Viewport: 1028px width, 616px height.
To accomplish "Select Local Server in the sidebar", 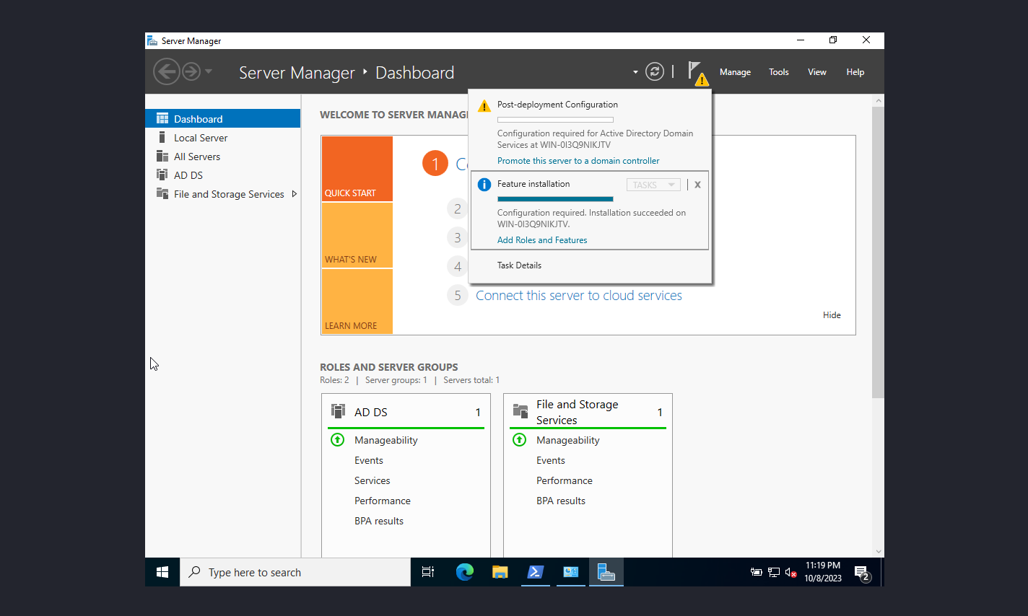I will pyautogui.click(x=223, y=138).
